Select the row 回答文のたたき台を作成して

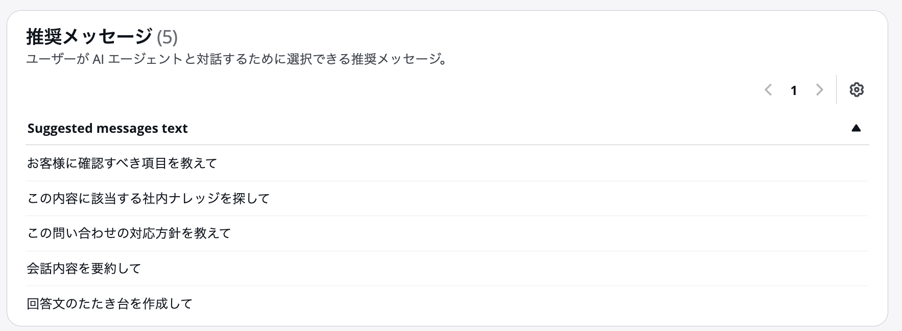tap(109, 303)
